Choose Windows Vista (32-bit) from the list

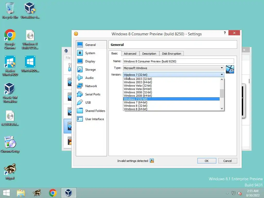(x=171, y=86)
